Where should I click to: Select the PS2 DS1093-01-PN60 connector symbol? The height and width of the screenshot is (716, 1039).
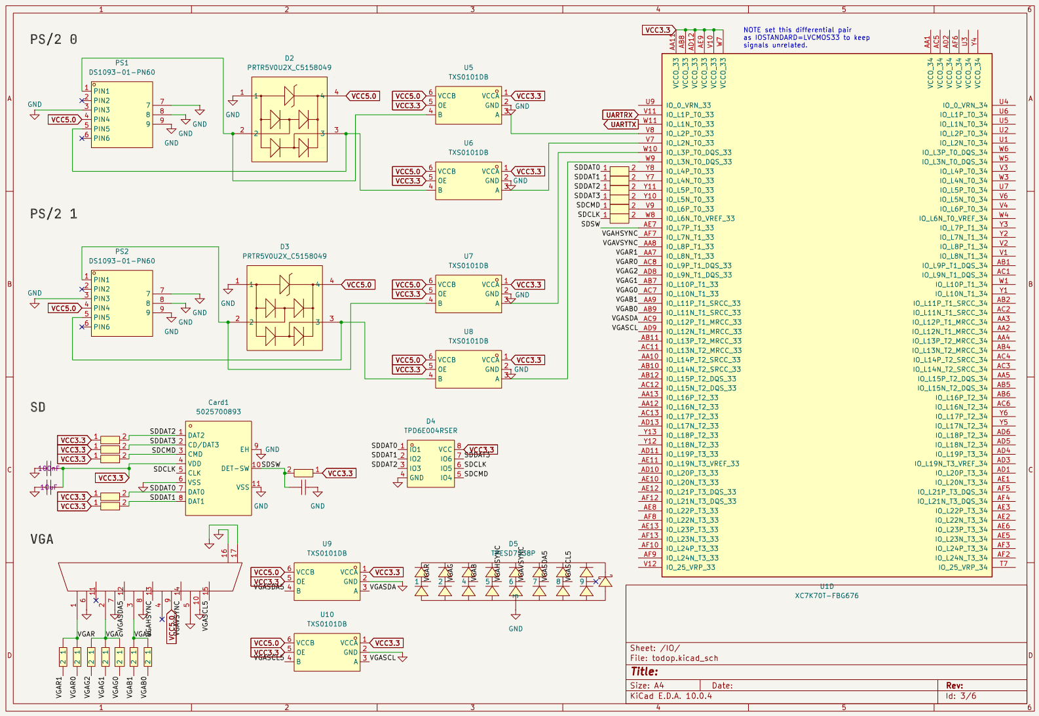click(x=122, y=303)
